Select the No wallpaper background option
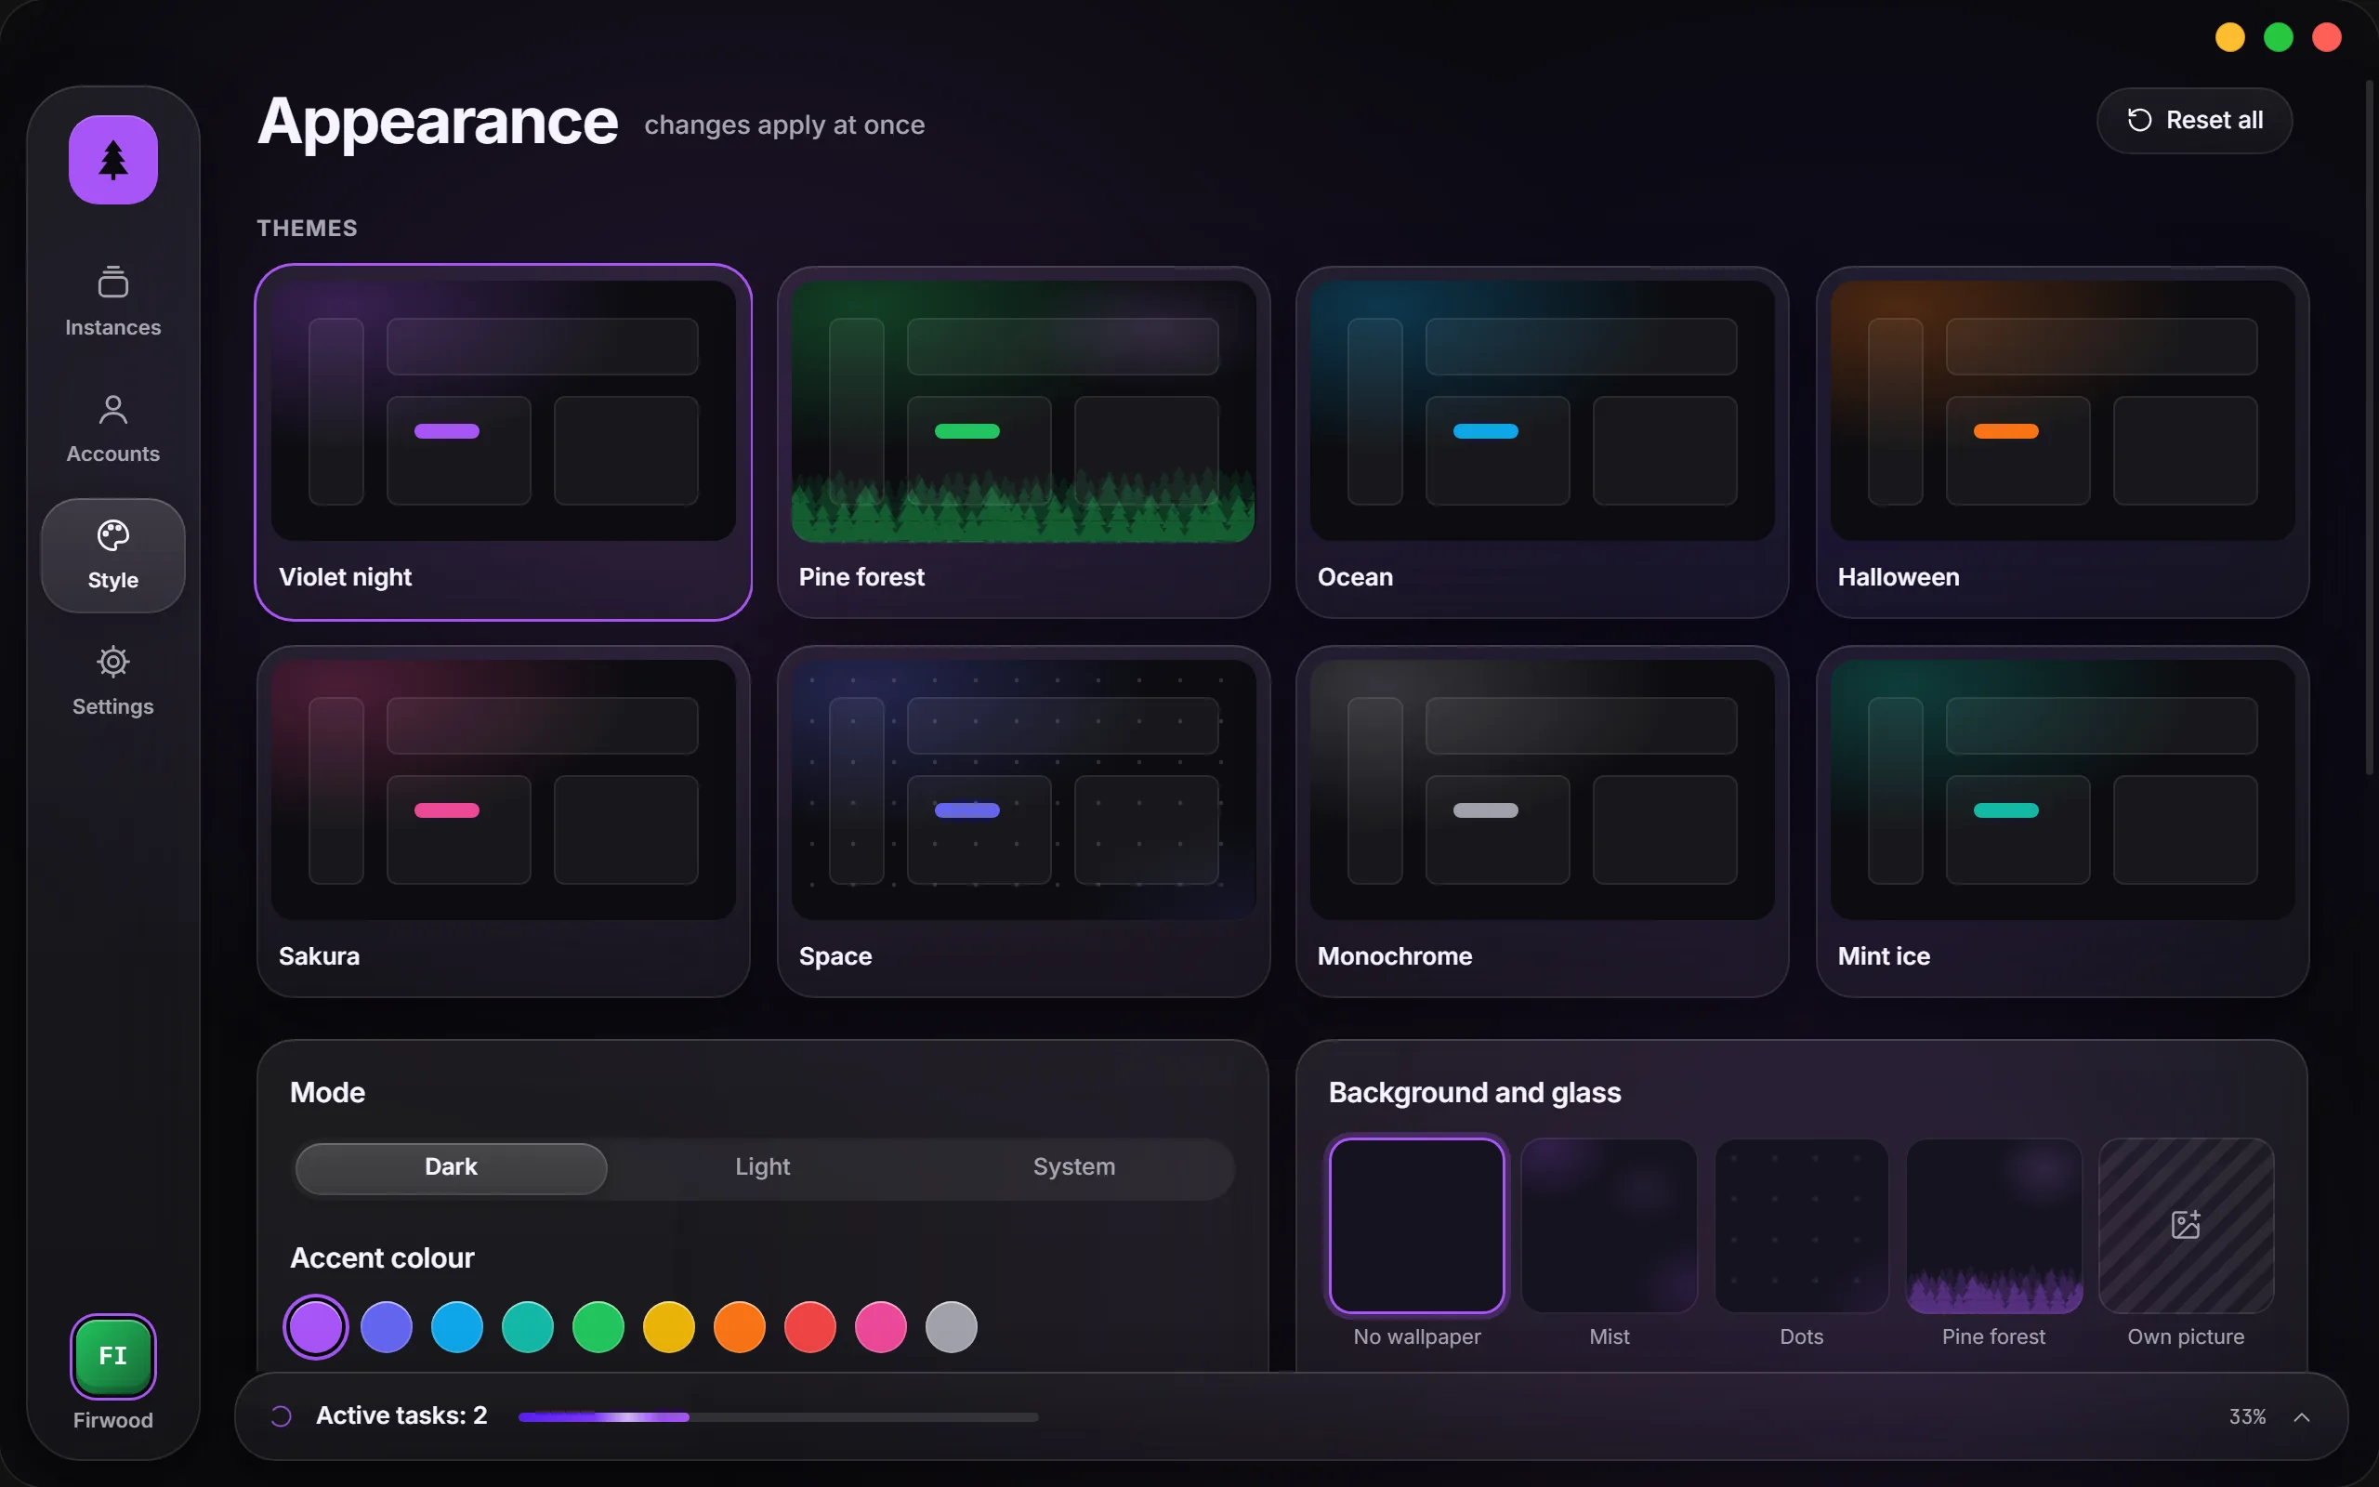Viewport: 2379px width, 1487px height. click(1416, 1226)
